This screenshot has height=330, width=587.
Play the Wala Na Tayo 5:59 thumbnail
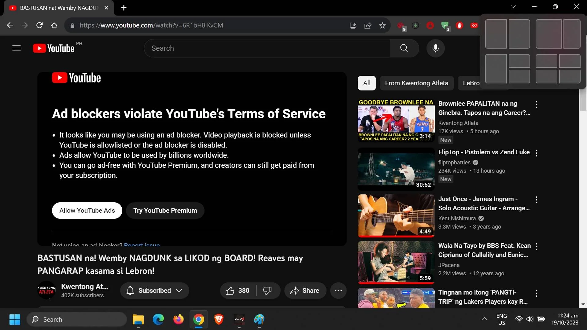click(x=396, y=262)
